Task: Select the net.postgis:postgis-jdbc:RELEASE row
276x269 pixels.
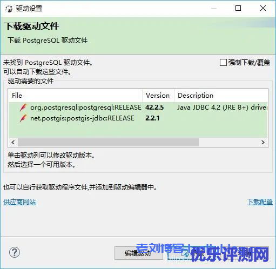Action: tap(138, 118)
